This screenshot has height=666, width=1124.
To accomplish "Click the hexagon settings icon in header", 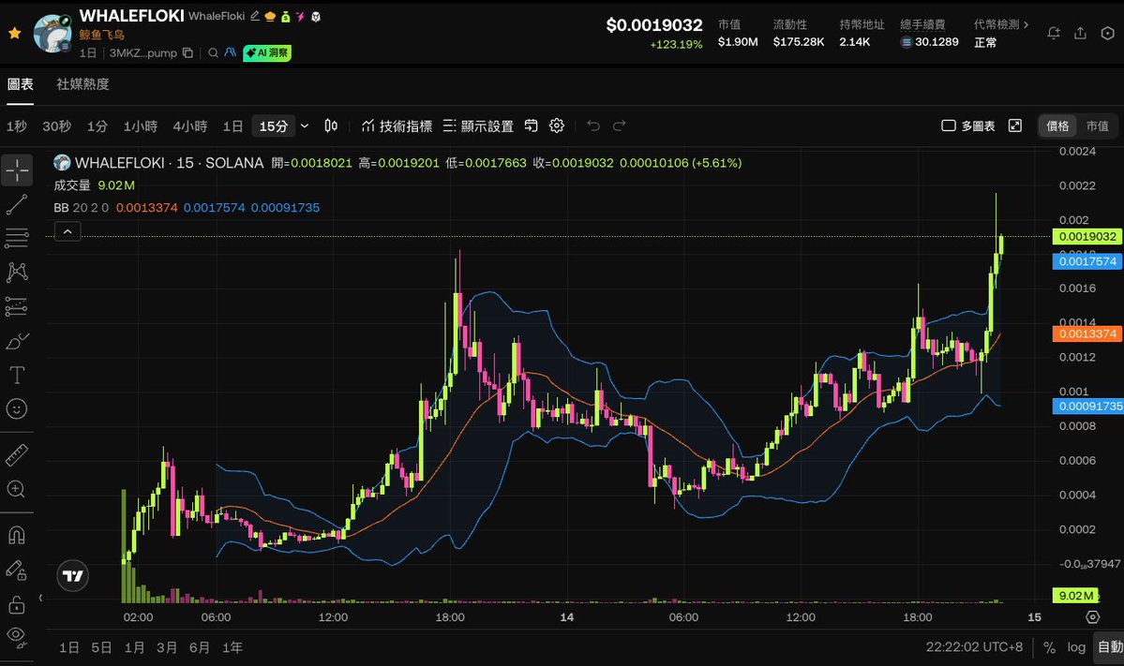I will point(1107,33).
